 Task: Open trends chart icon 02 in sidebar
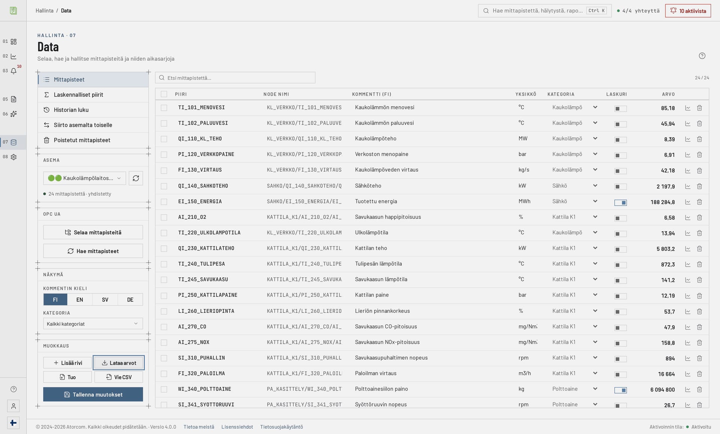click(13, 56)
